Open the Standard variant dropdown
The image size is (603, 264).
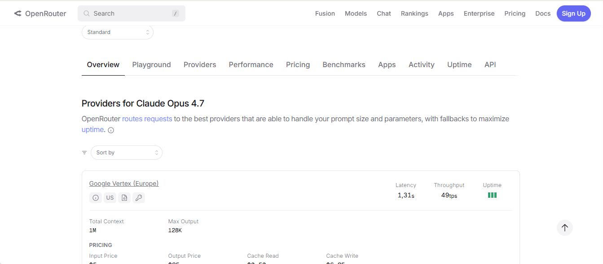[x=118, y=32]
